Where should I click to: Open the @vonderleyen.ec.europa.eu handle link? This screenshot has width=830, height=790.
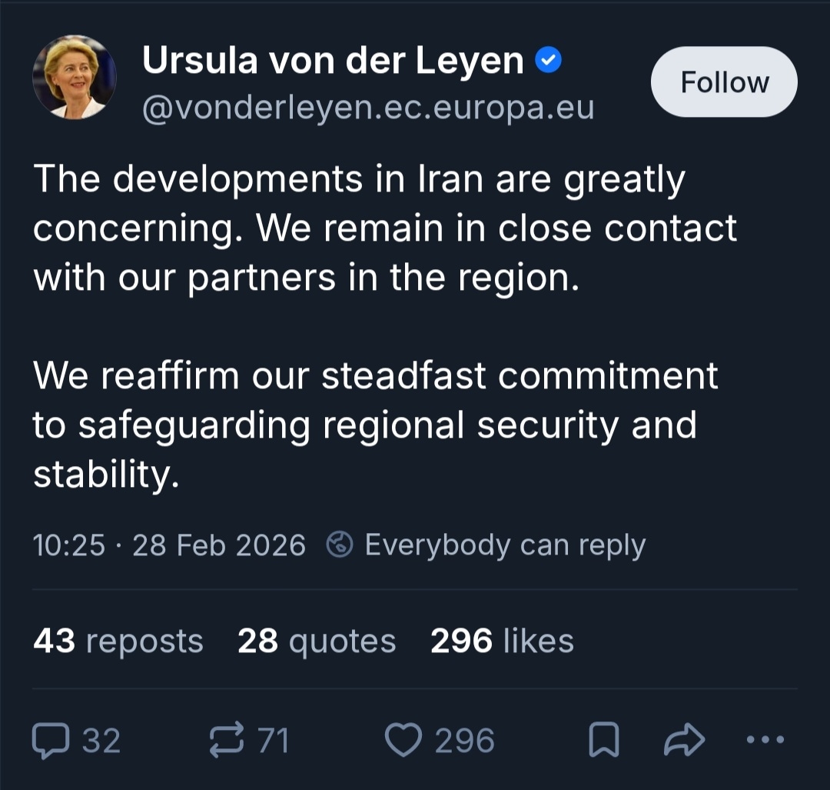368,108
